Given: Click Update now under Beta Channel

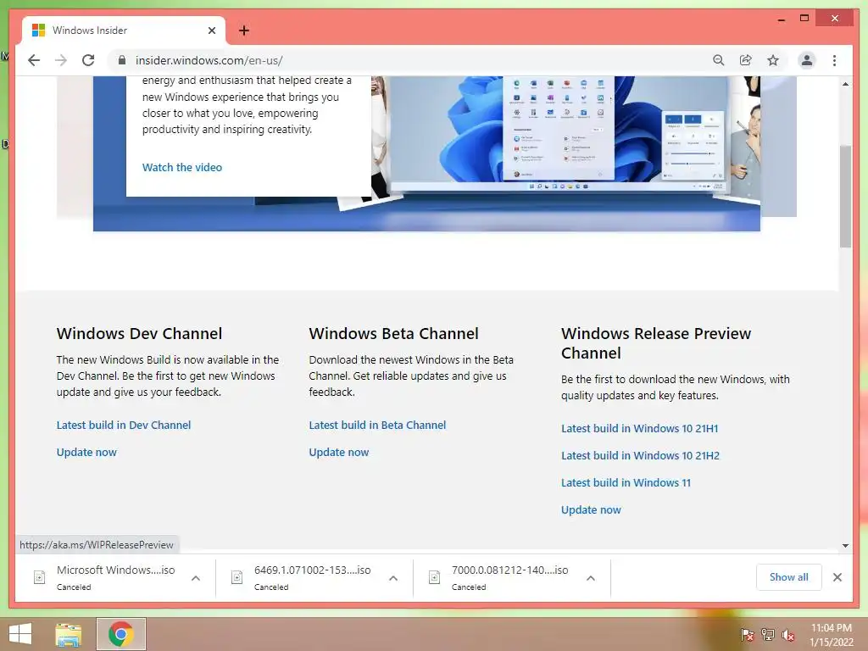Looking at the screenshot, I should coord(339,453).
